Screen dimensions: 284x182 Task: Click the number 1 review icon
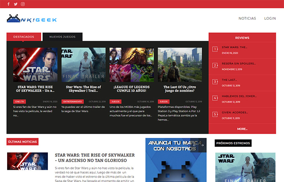pos(215,49)
